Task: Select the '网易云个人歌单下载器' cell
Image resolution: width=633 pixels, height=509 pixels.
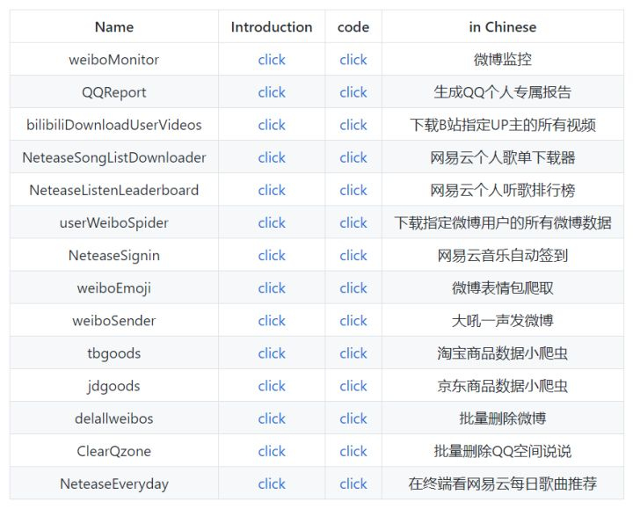Action: (503, 158)
